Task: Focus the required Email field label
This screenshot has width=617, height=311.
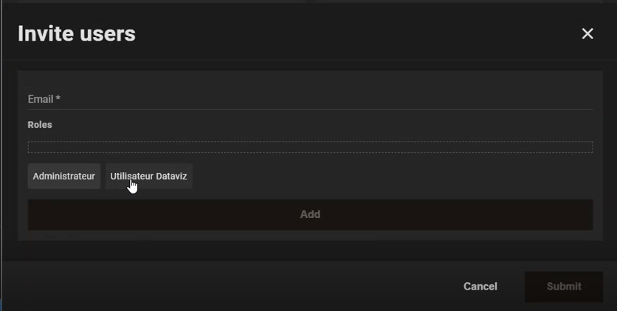Action: [x=44, y=99]
